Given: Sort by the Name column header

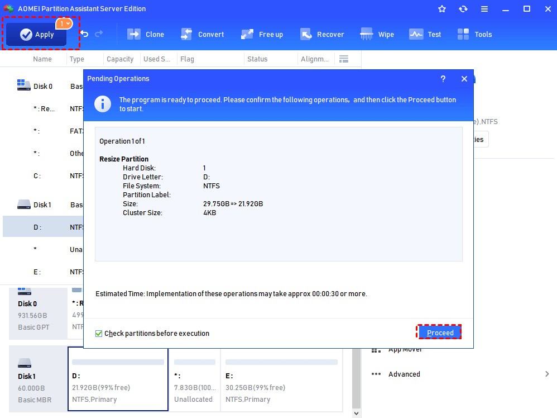Looking at the screenshot, I should pyautogui.click(x=42, y=59).
